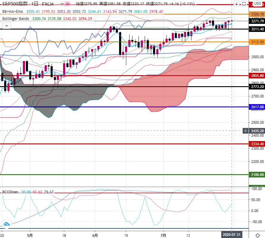Select the BB+MA+EMA indicator legend
Screen dimensions: 265x238
[13, 12]
